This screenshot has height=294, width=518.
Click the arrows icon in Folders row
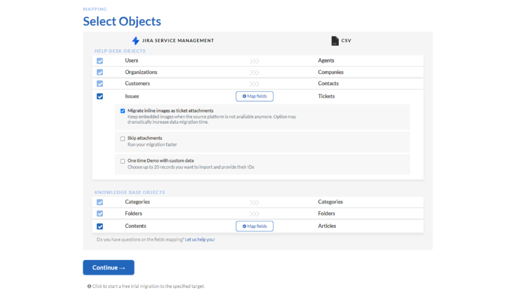click(x=255, y=214)
